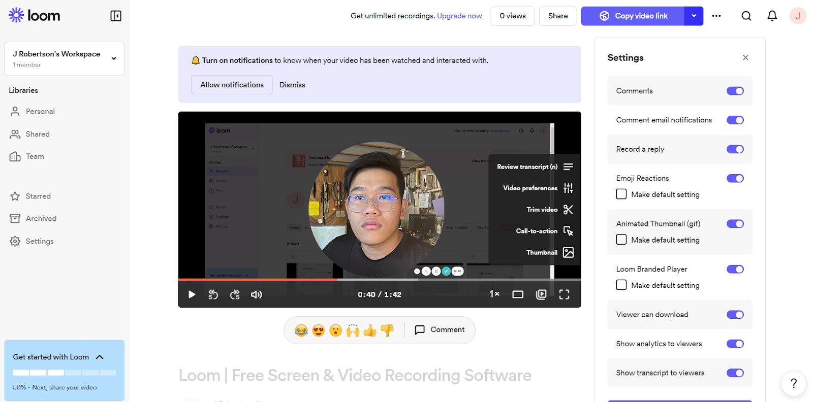React with the thumbs up emoji

(370, 330)
